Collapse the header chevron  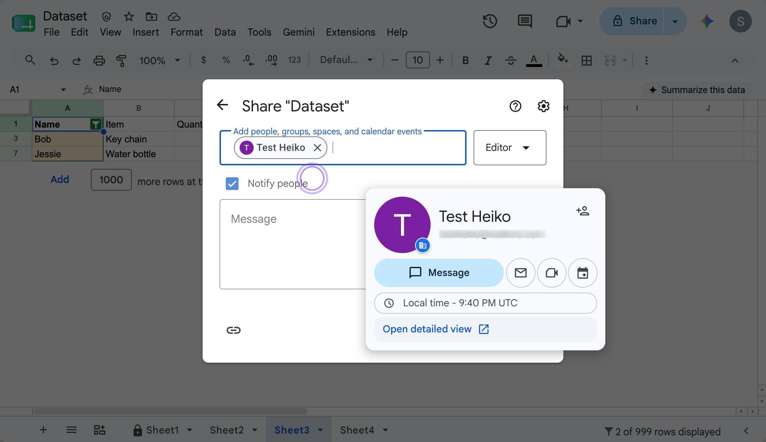coord(735,61)
